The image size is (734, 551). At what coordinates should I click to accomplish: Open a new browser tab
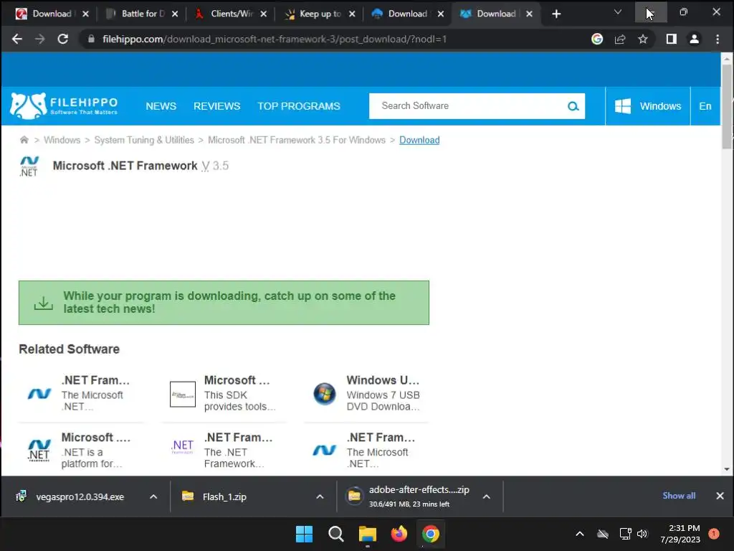pos(556,14)
